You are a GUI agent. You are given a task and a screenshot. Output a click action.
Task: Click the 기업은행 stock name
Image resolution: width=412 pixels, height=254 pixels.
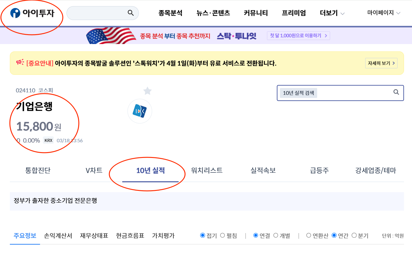[34, 107]
